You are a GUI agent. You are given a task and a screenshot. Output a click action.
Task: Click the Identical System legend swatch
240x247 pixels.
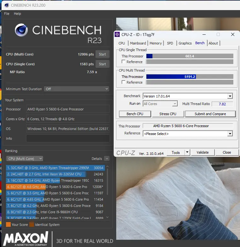31,225
